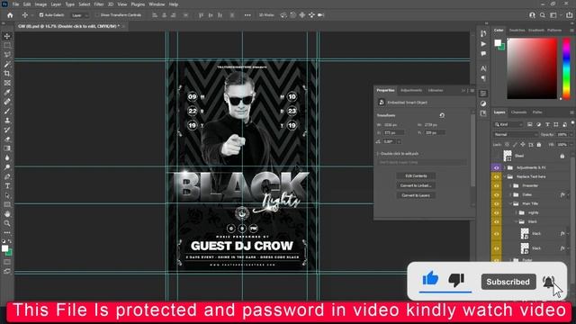Switch to the Adjustments tab

[411, 90]
